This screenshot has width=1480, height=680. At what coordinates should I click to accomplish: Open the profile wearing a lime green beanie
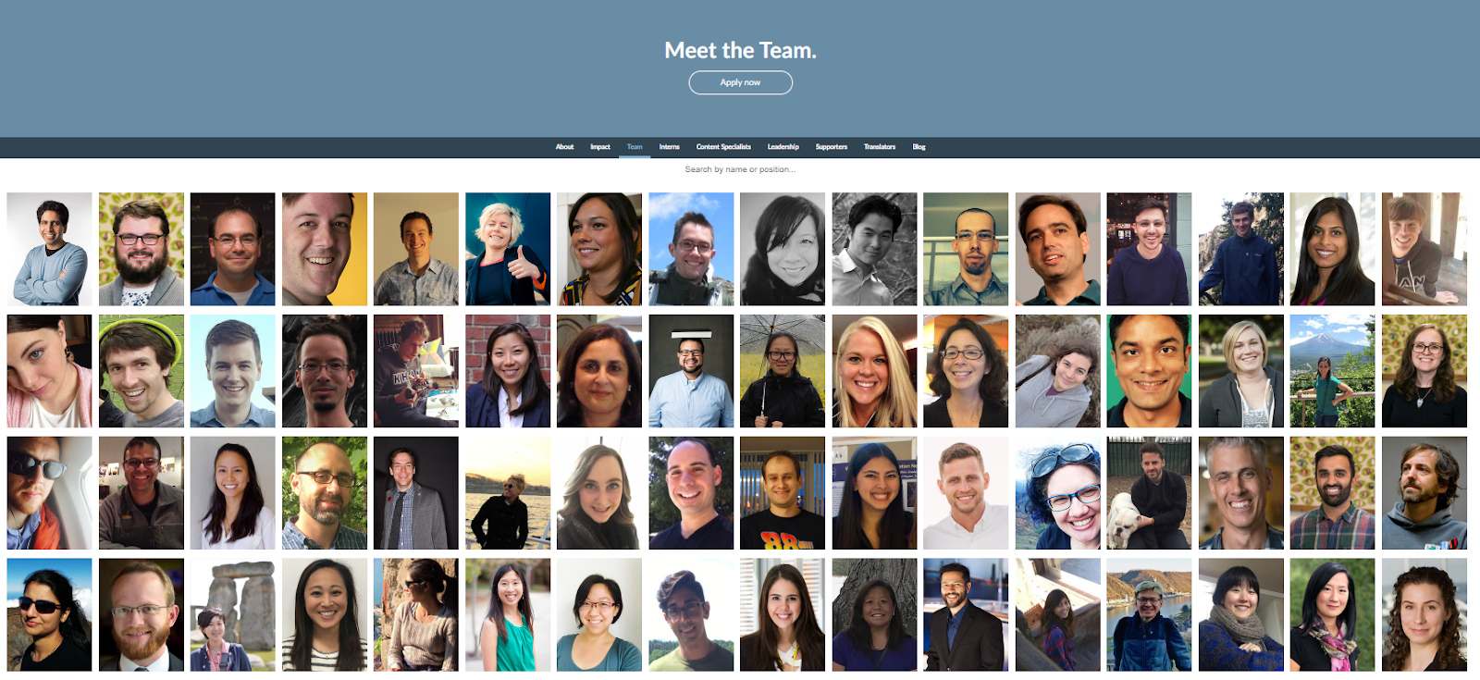(142, 371)
